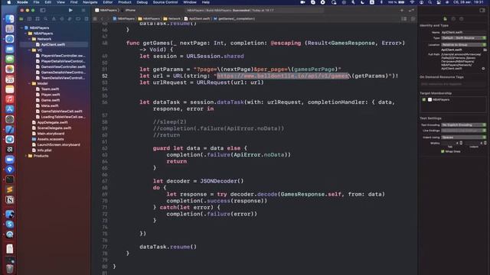Open the Product menu

coord(125,2)
